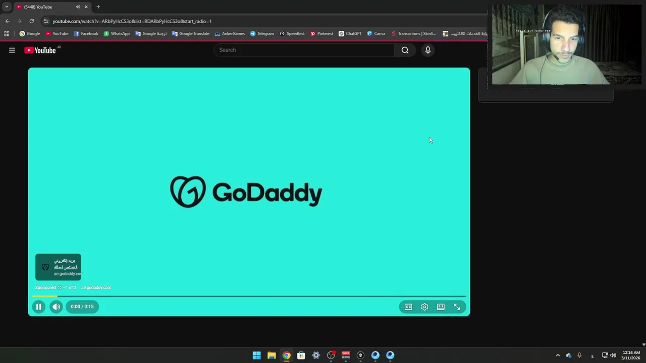
Task: Click the microphone tray icon
Action: pyautogui.click(x=579, y=355)
